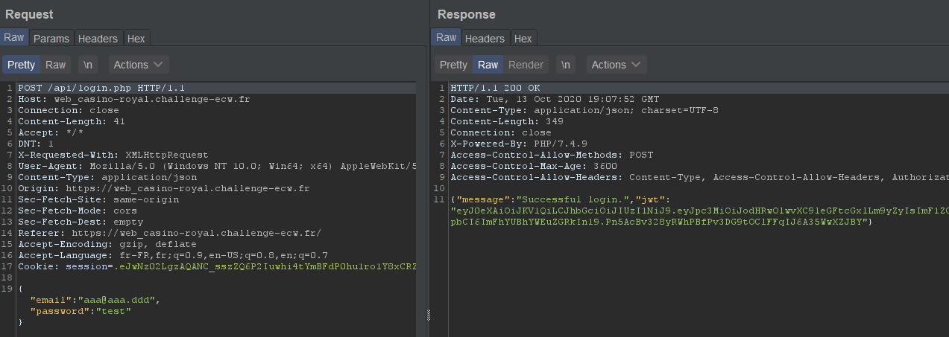Open the Response Hex tab
949x337 pixels.
point(523,38)
